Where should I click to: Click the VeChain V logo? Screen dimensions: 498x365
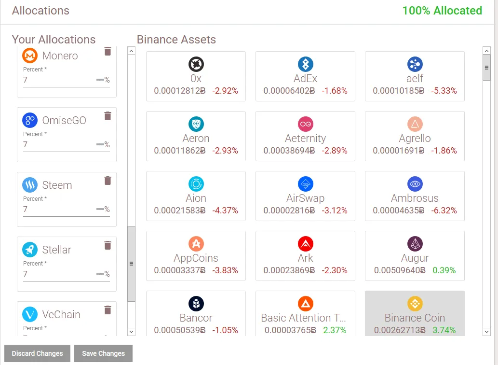(x=30, y=314)
